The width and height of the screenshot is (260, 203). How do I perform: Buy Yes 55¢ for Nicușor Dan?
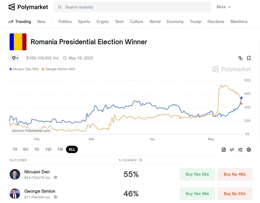[x=197, y=174]
